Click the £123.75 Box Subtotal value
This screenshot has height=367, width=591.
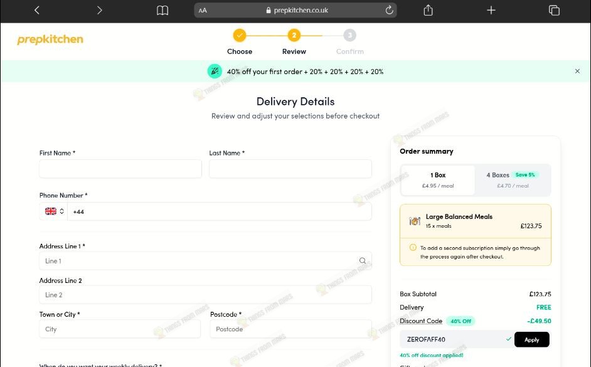point(540,294)
